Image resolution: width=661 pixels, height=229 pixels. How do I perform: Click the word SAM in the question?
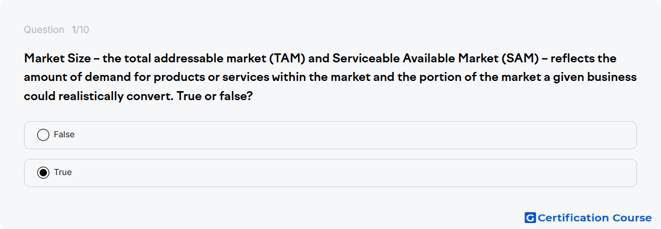[x=520, y=58]
